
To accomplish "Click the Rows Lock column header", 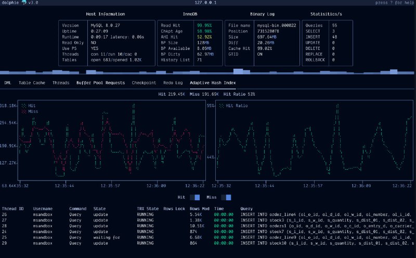I will (x=174, y=209).
